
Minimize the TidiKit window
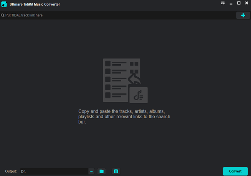tap(231, 3)
